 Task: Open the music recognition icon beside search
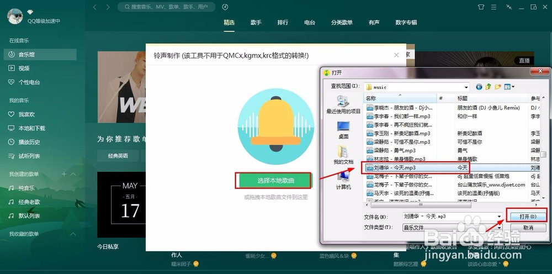pyautogui.click(x=225, y=7)
